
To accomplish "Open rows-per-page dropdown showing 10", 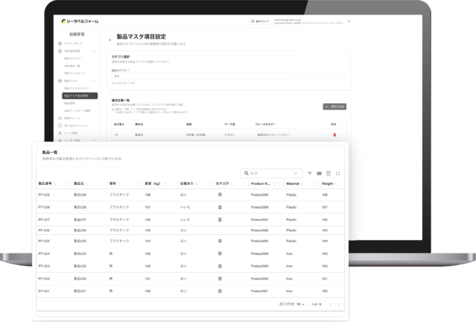I will pyautogui.click(x=300, y=304).
